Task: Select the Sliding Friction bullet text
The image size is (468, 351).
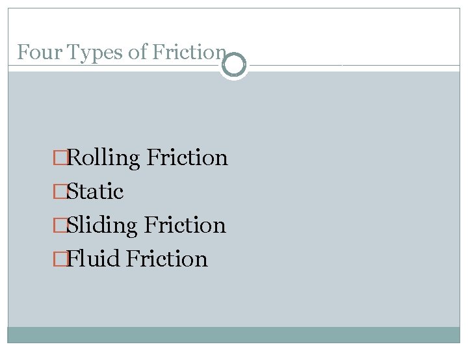Action: (x=147, y=226)
